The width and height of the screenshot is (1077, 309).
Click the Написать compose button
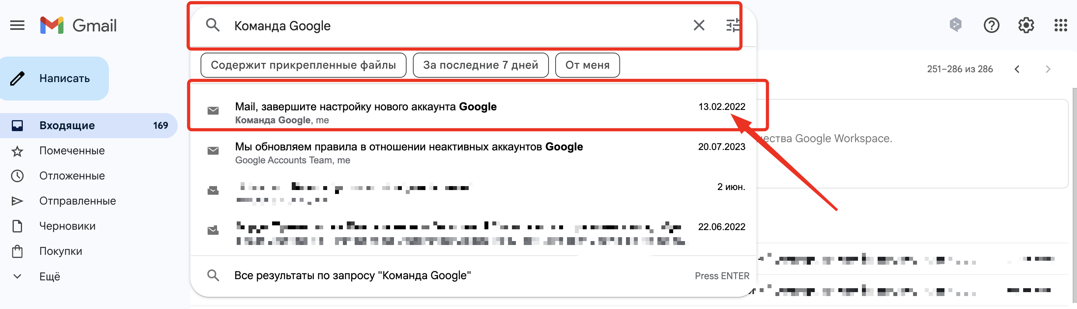tap(55, 79)
